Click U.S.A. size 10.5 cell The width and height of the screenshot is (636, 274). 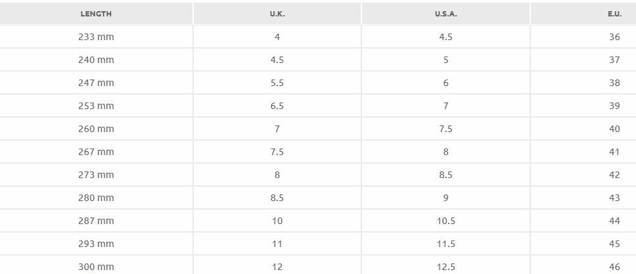[x=445, y=221]
